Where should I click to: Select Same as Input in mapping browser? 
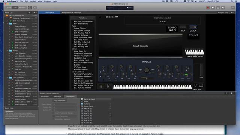tap(96, 99)
